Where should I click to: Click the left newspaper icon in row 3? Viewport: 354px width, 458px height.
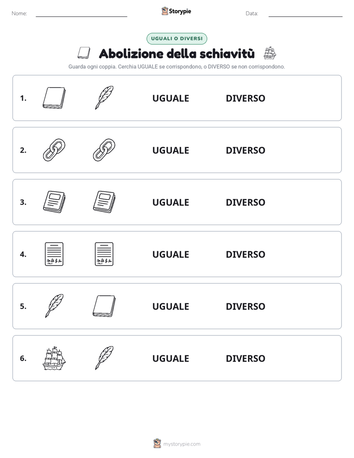point(54,202)
